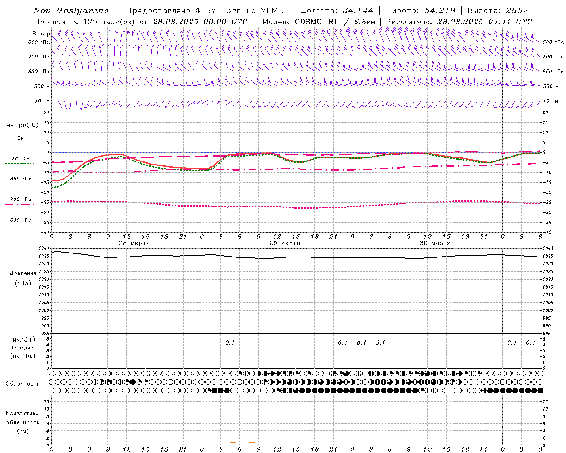Click the station name Nov_Maslyanino

(71, 11)
